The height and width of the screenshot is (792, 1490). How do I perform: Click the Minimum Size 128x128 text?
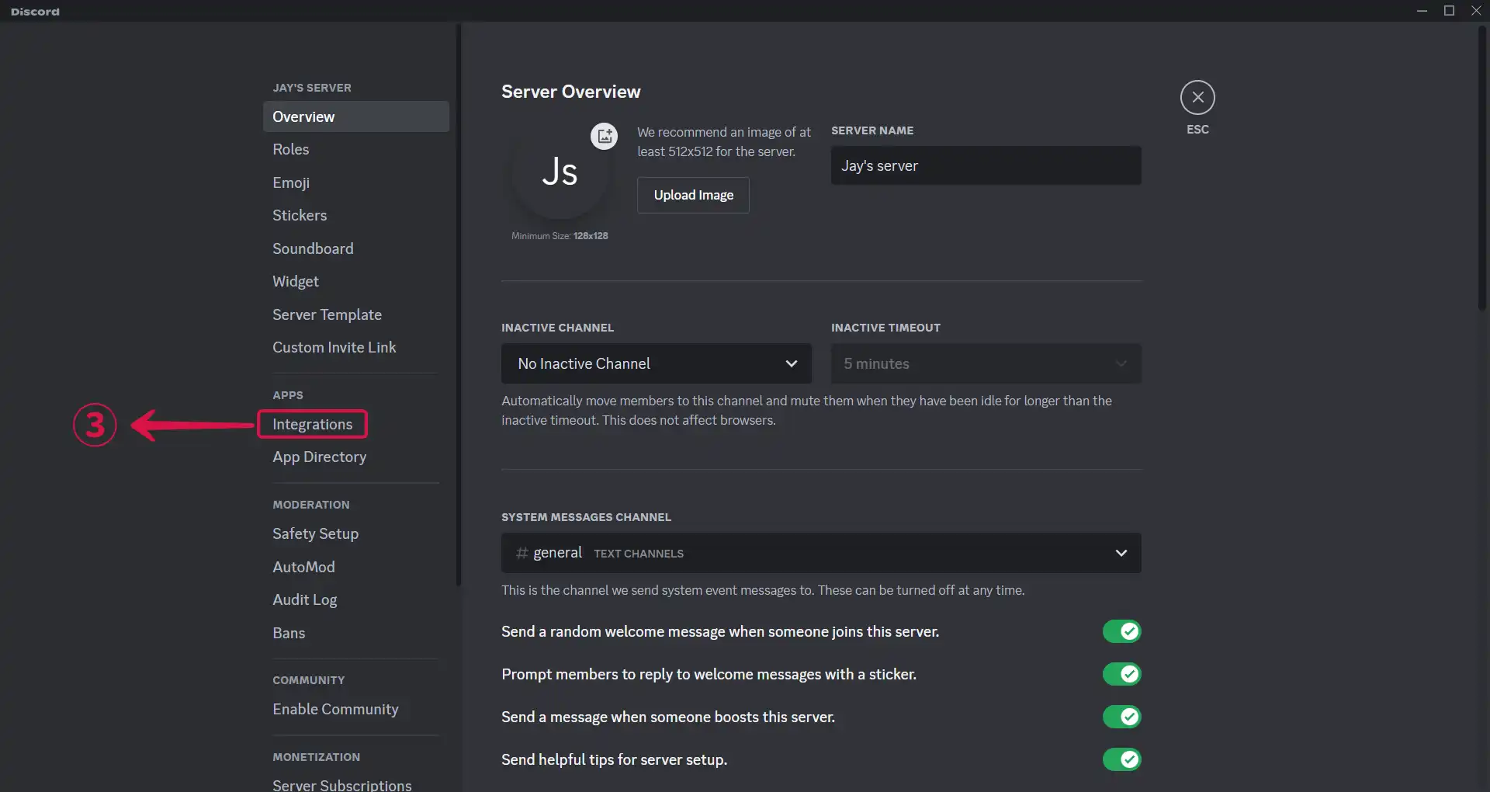(560, 236)
